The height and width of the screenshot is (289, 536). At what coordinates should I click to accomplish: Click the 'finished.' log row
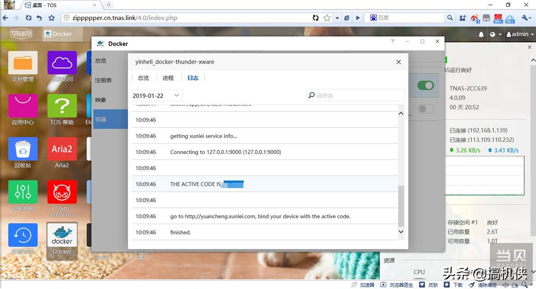point(265,232)
